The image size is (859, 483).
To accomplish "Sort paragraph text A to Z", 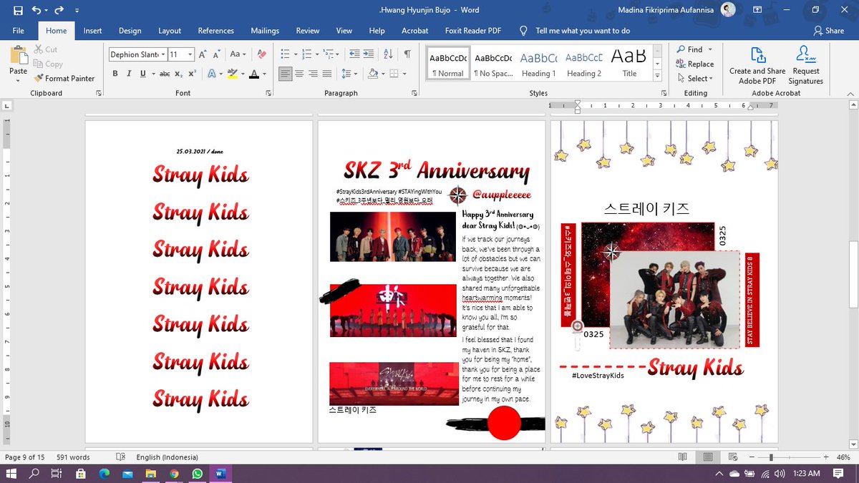I will click(389, 54).
